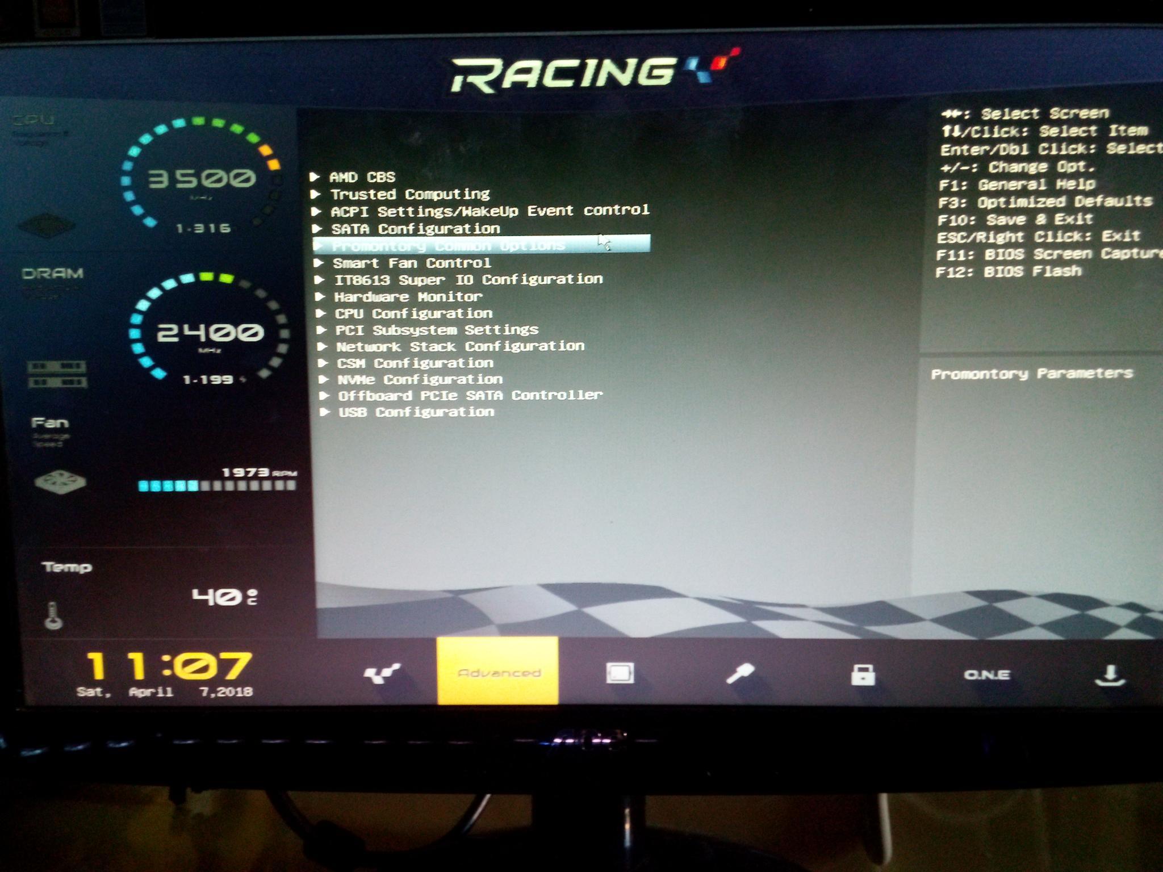The width and height of the screenshot is (1163, 872).
Task: Click the arrow beside CPU Configuration
Action: pyautogui.click(x=321, y=313)
